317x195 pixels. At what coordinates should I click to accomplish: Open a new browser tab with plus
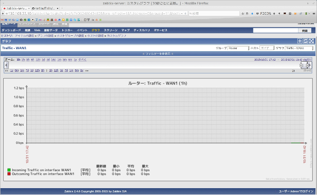pos(62,8)
